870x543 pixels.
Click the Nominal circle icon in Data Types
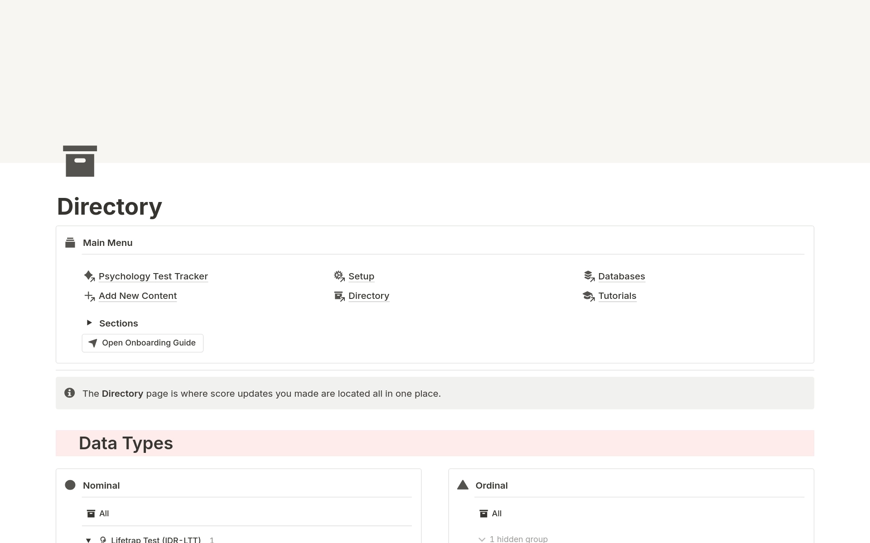tap(71, 485)
